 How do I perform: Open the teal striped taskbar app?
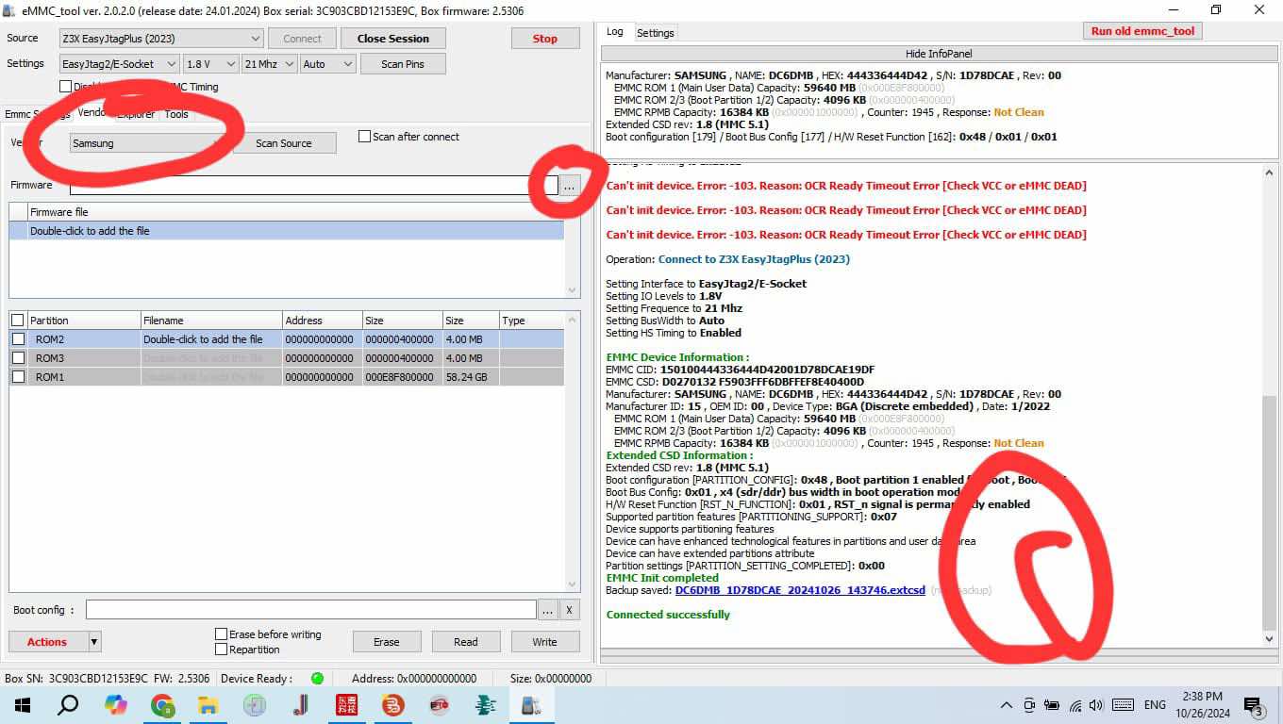(485, 705)
